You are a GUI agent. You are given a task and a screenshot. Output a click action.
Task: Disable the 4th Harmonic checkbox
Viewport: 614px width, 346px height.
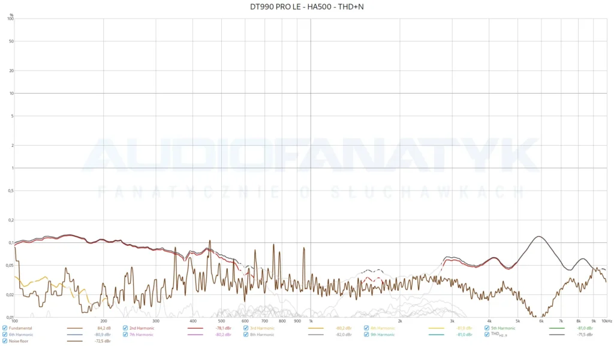pos(366,328)
